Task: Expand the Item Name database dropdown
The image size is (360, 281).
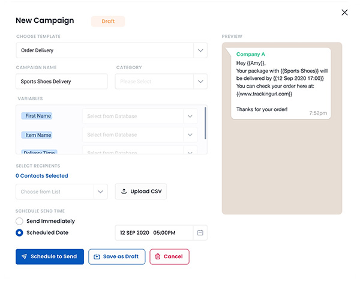Action: coord(190,134)
